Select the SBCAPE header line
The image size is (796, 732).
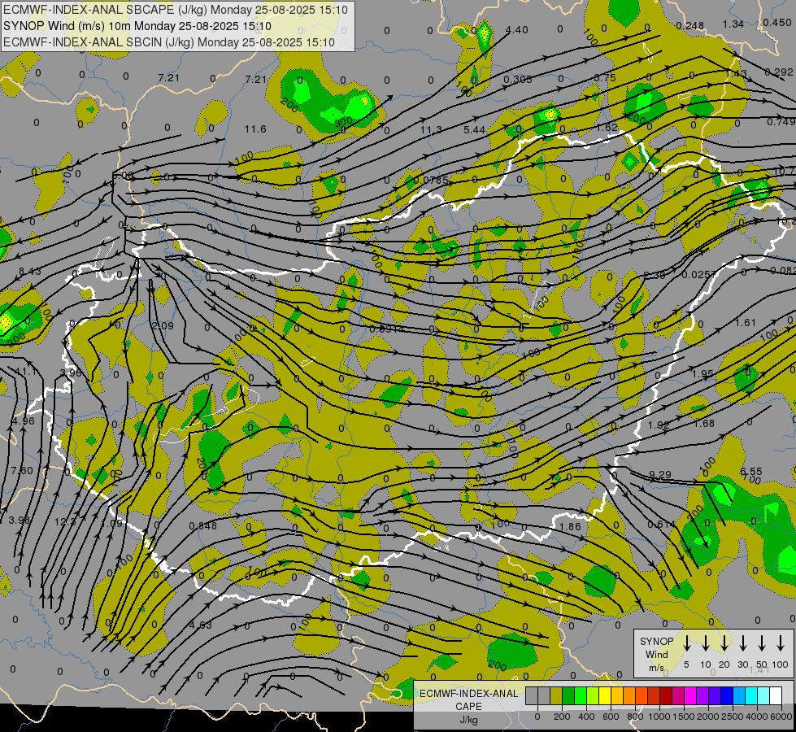[176, 10]
